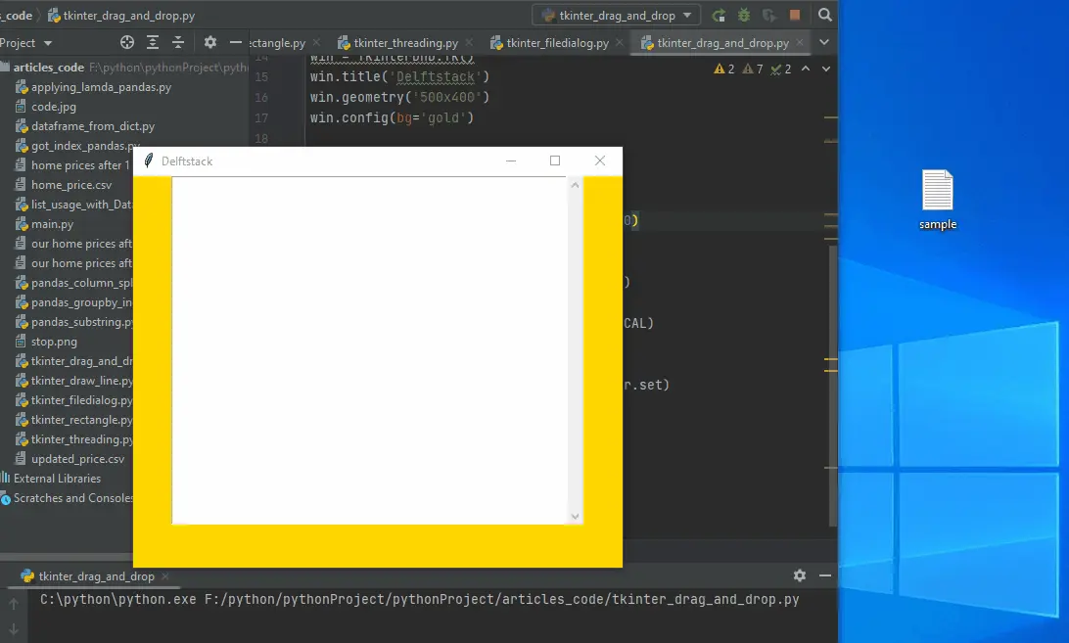This screenshot has width=1069, height=643.
Task: Stop the running program with Stop icon
Action: pos(795,16)
